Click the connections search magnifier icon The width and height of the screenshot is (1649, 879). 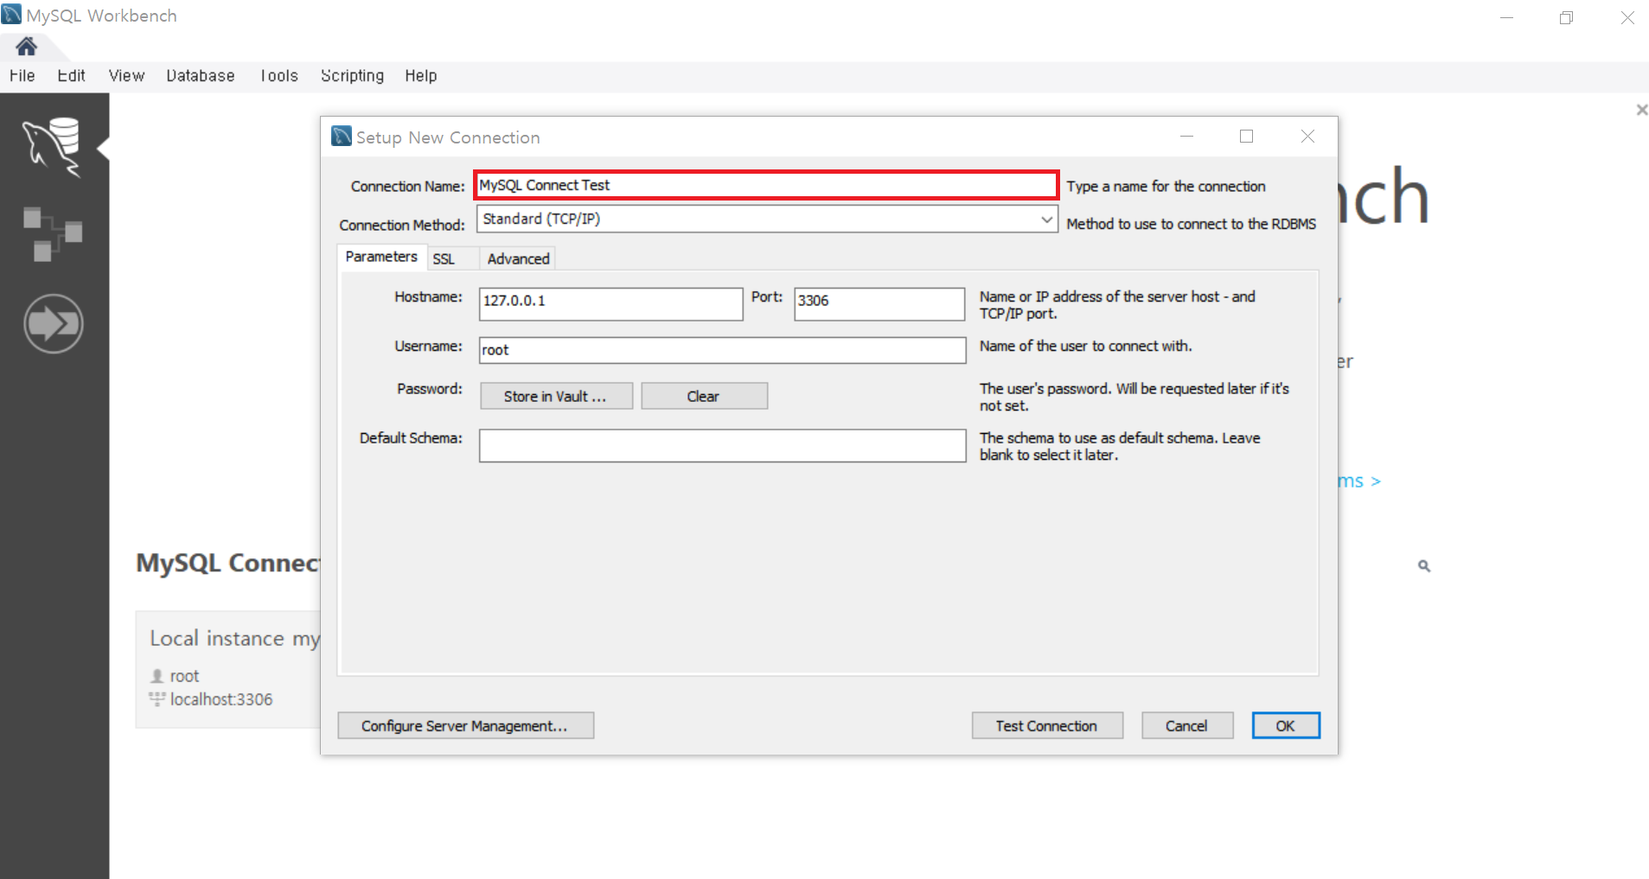coord(1424,566)
